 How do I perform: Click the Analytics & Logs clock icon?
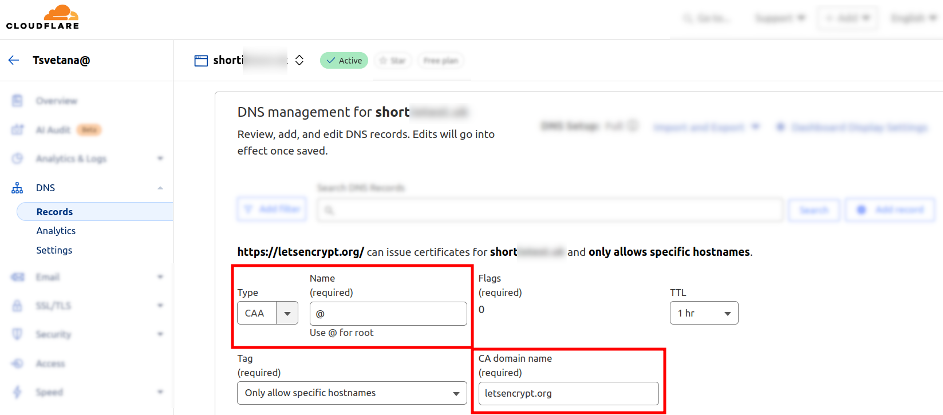(x=17, y=159)
